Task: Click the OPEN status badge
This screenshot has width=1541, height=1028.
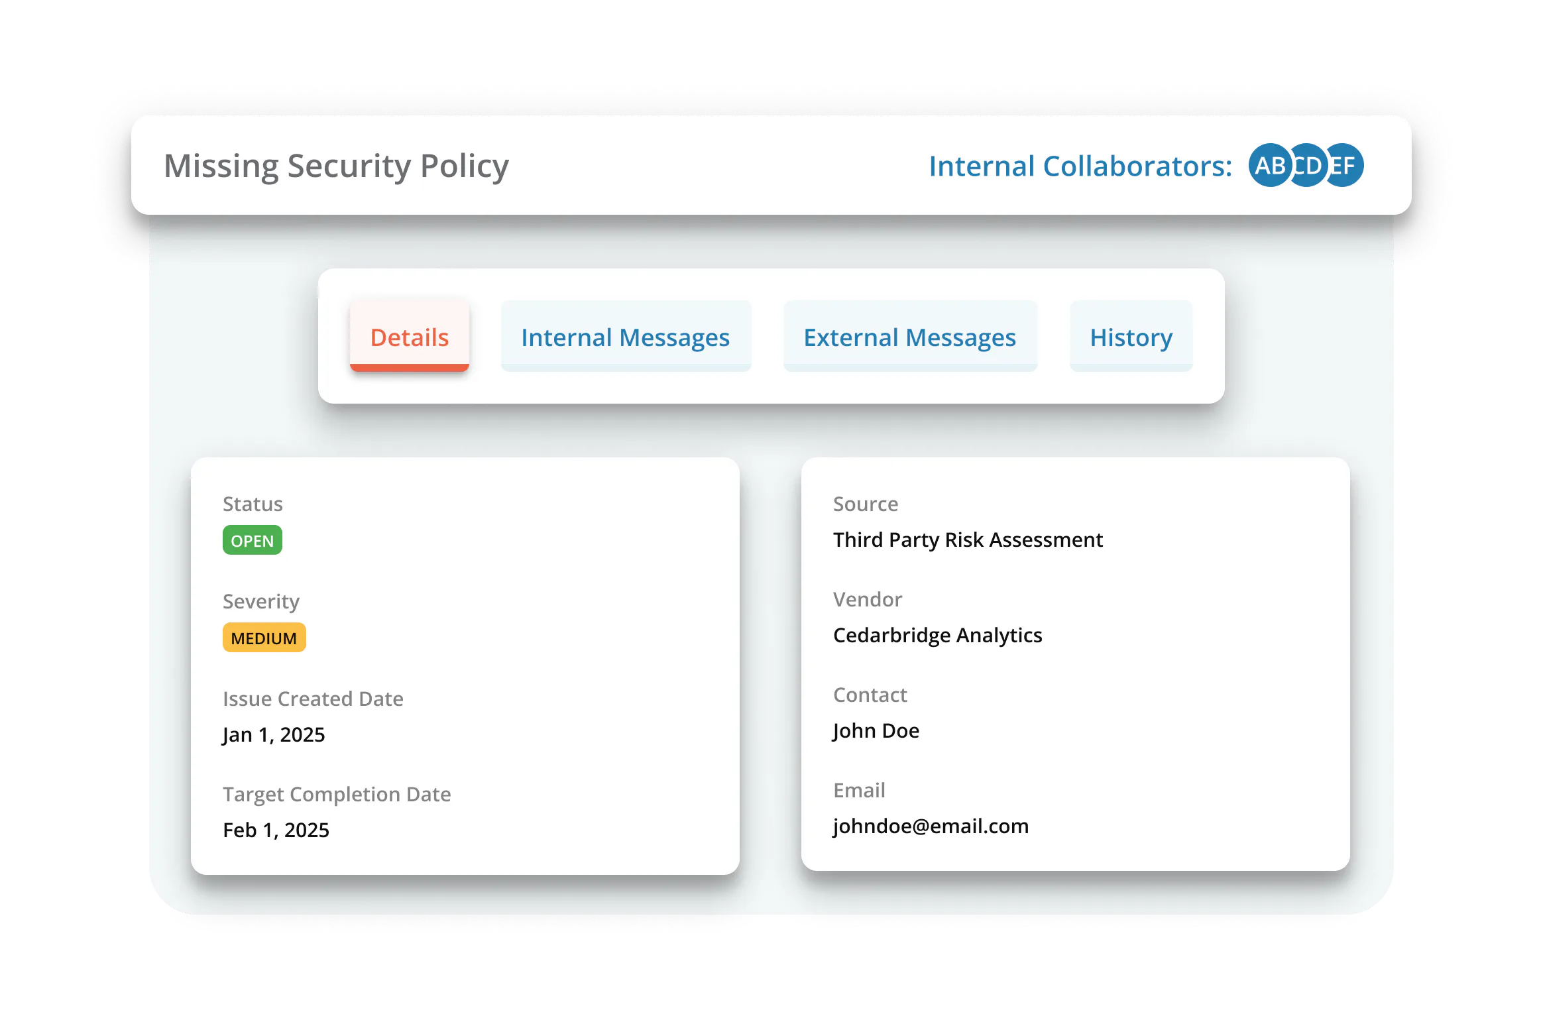Action: [x=252, y=540]
